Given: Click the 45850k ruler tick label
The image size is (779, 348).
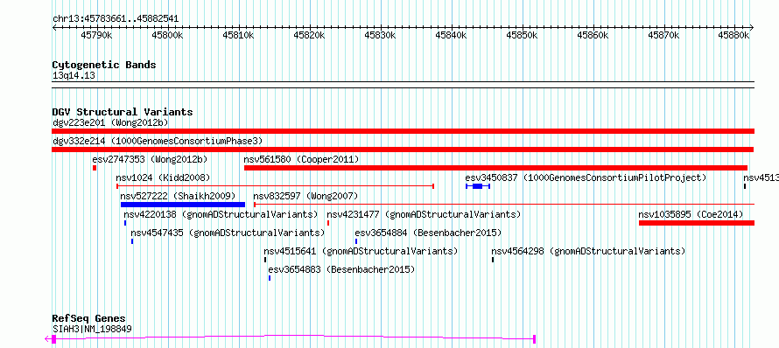Looking at the screenshot, I should (x=523, y=35).
